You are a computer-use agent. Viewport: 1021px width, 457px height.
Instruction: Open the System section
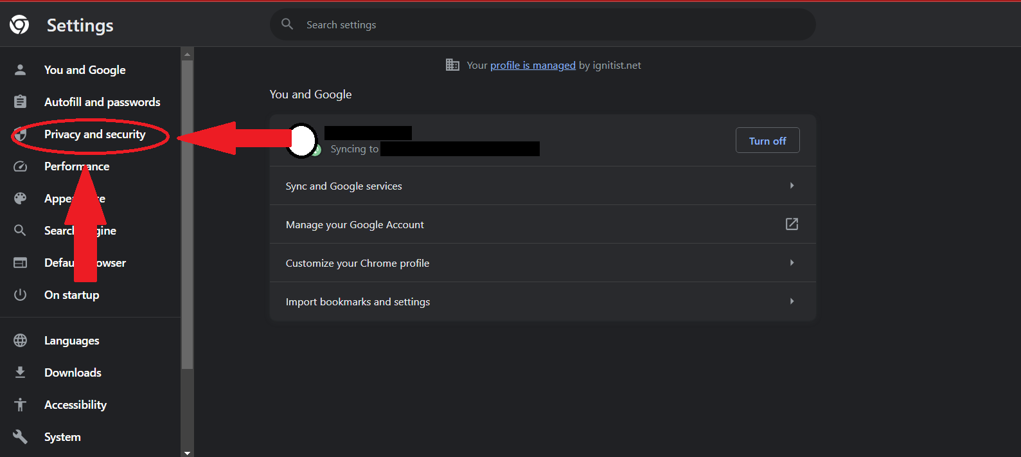pyautogui.click(x=62, y=436)
